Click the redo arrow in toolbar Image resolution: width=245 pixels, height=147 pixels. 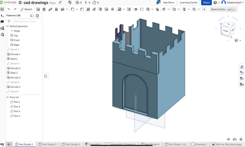click(15, 9)
